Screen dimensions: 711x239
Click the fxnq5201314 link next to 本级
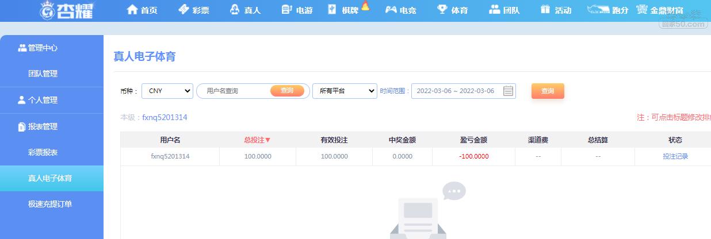click(x=165, y=118)
